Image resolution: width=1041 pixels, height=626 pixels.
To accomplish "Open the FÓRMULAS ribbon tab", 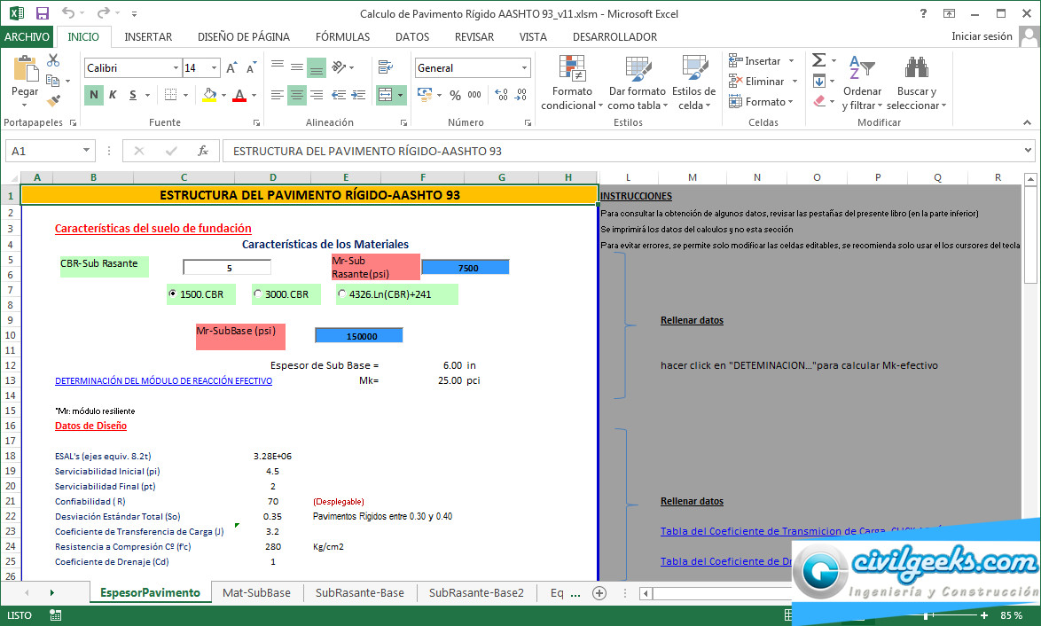I will [x=342, y=36].
